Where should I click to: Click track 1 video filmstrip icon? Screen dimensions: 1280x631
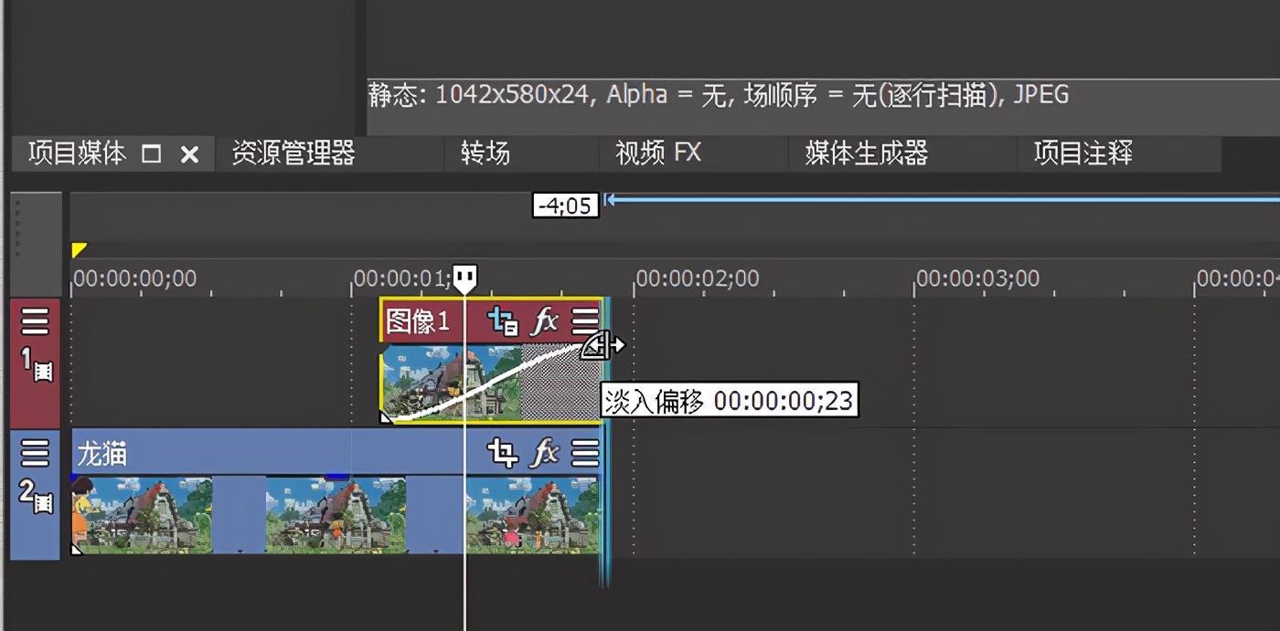pos(43,371)
